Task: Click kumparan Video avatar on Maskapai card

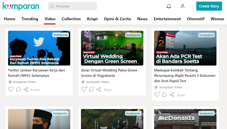Action: (156, 87)
